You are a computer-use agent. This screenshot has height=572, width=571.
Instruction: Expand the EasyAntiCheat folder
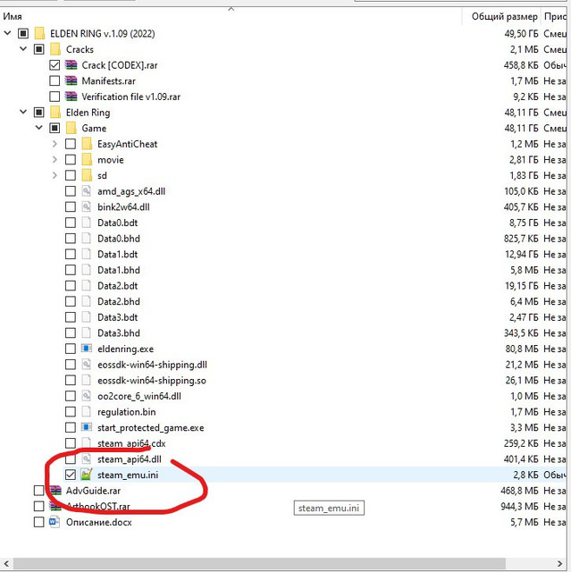(55, 144)
